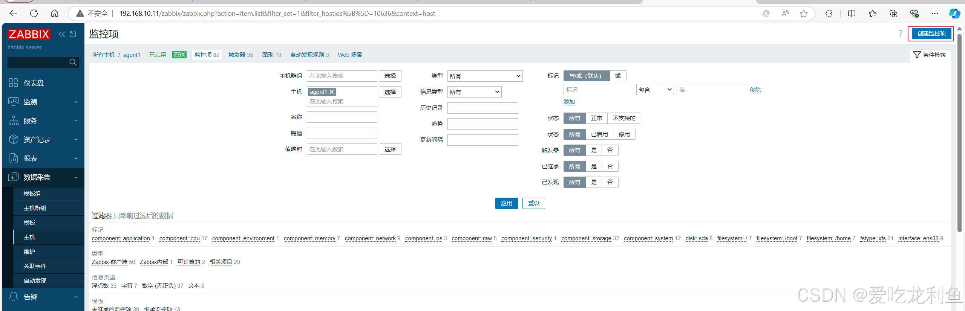Open split screen view icon
965x311 pixels.
coord(852,14)
